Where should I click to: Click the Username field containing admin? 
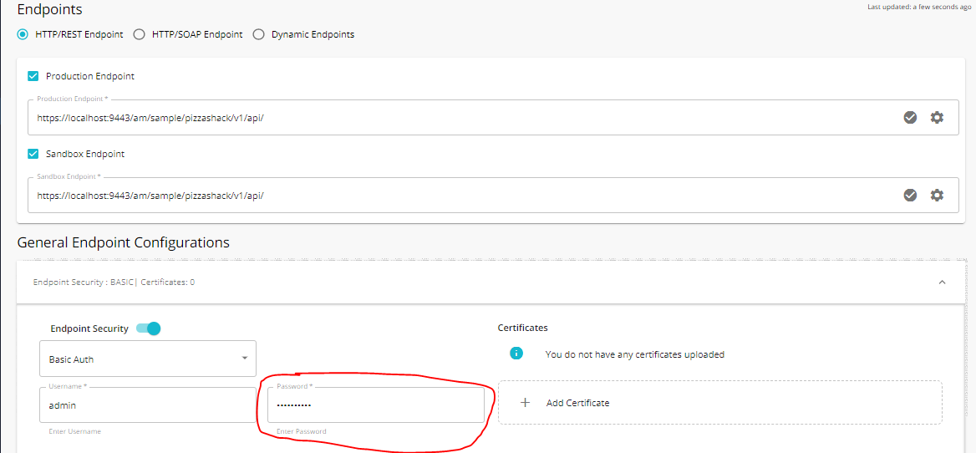pyautogui.click(x=148, y=405)
